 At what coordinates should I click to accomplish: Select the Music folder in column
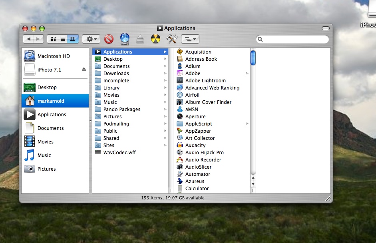[x=130, y=102]
